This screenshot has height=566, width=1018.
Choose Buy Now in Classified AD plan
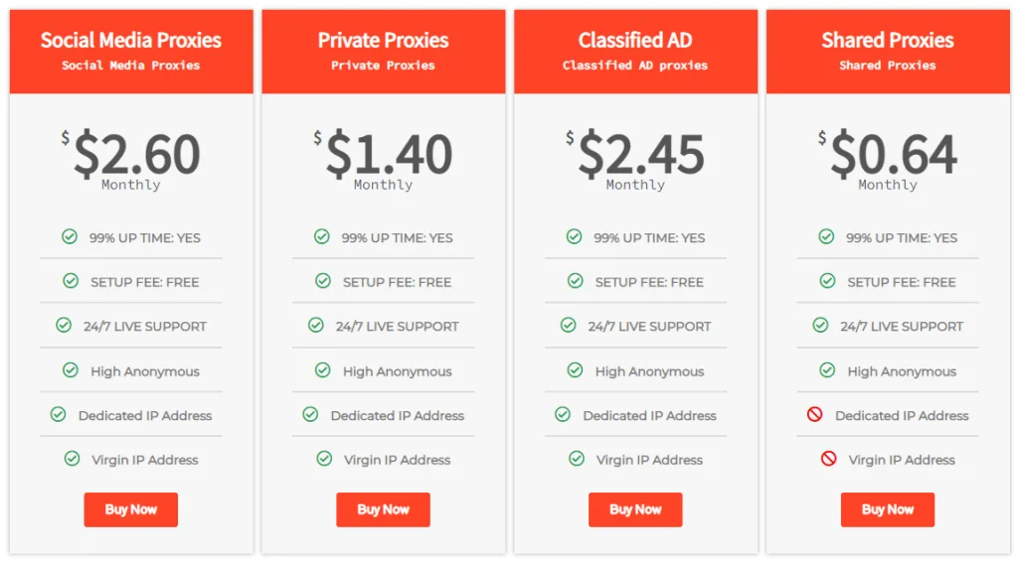click(x=635, y=509)
